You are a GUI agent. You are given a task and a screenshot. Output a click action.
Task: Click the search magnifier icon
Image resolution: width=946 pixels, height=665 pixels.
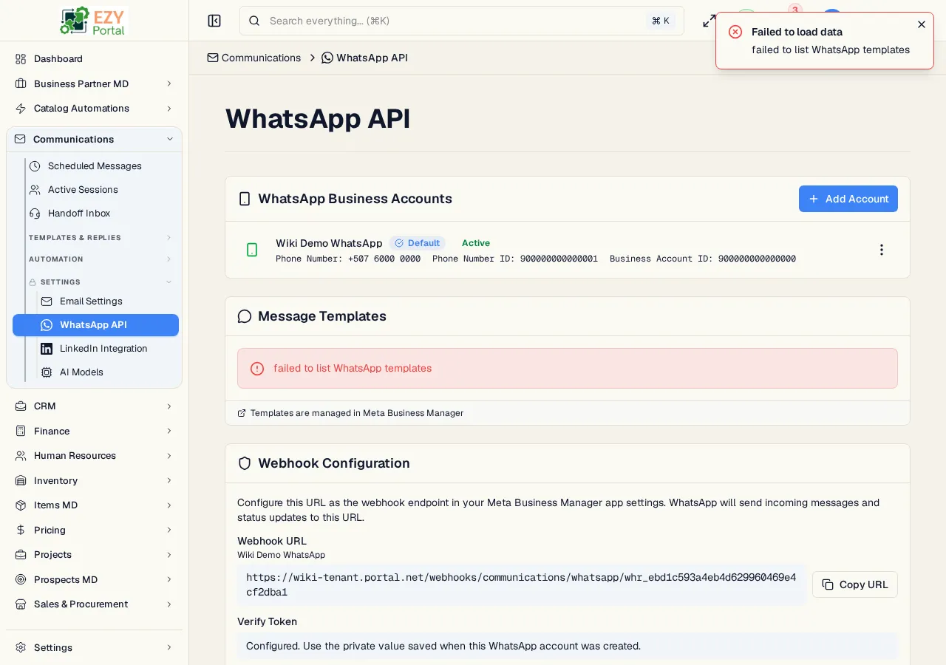[x=254, y=21]
